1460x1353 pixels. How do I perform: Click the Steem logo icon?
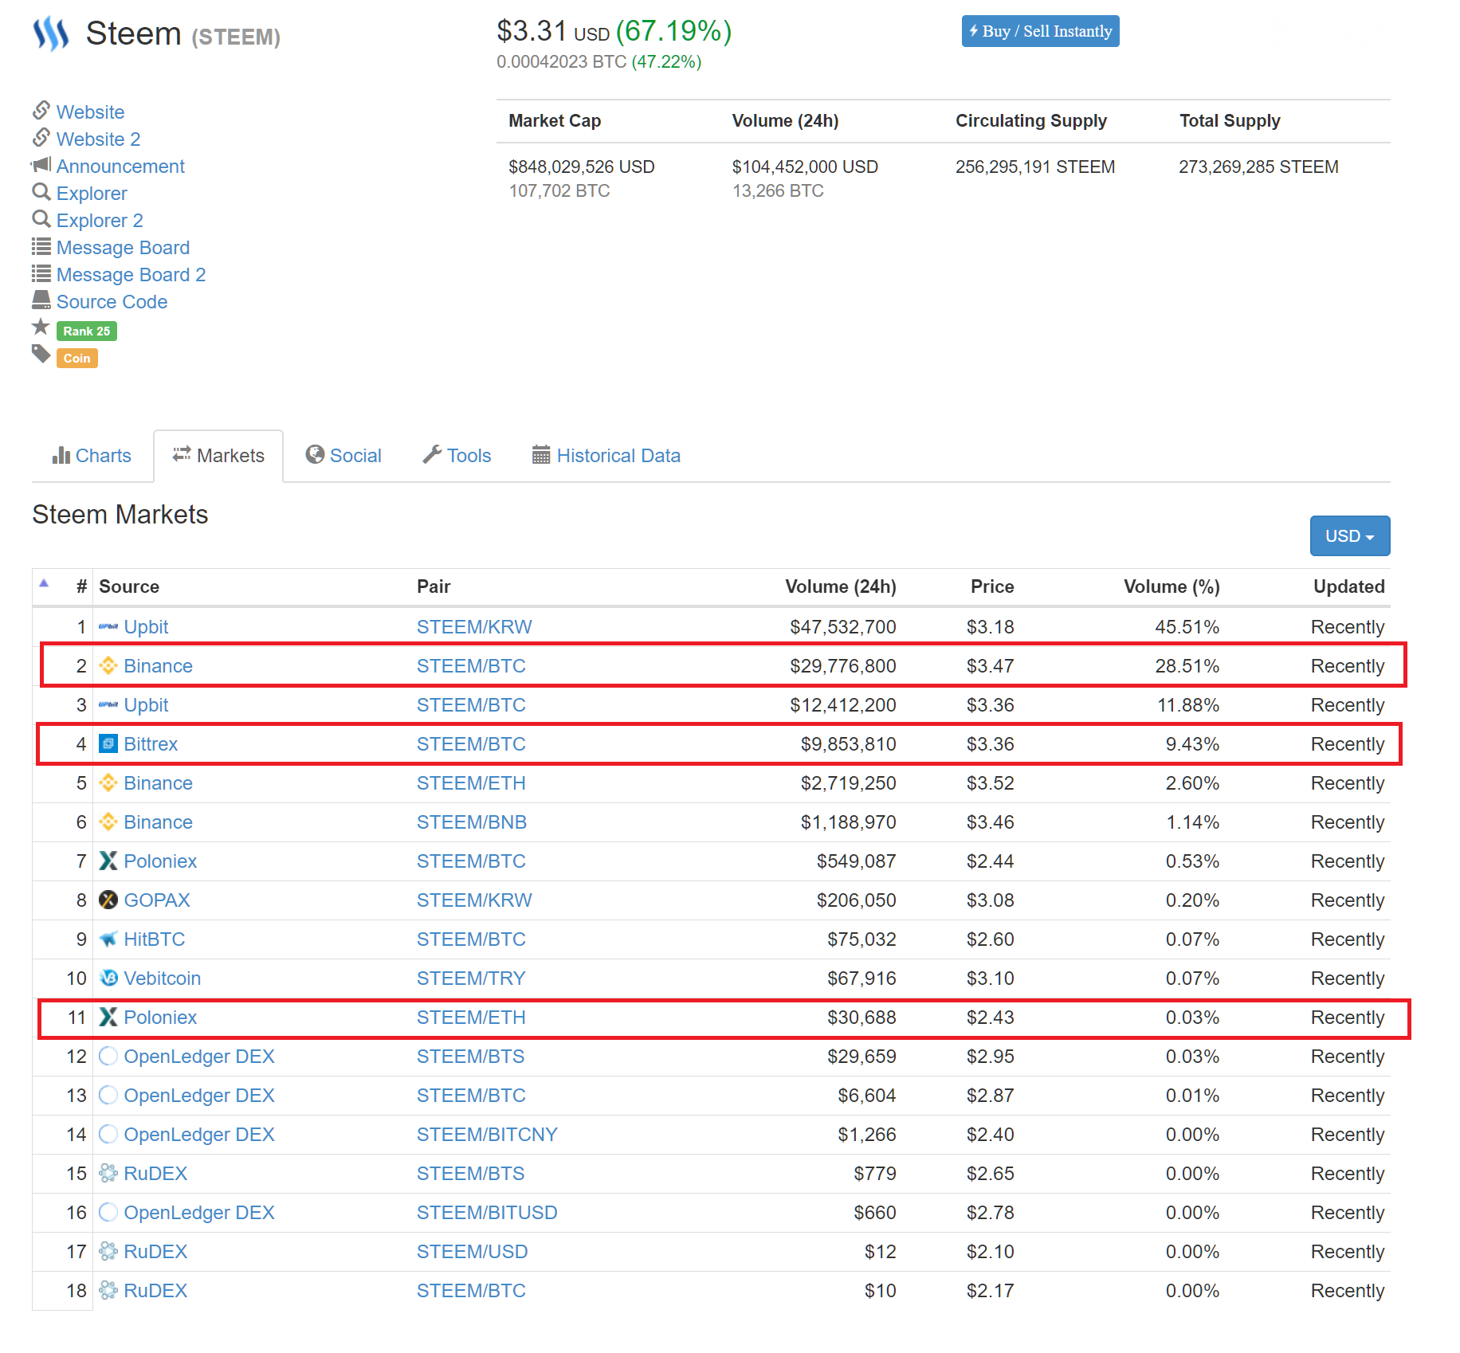click(51, 34)
